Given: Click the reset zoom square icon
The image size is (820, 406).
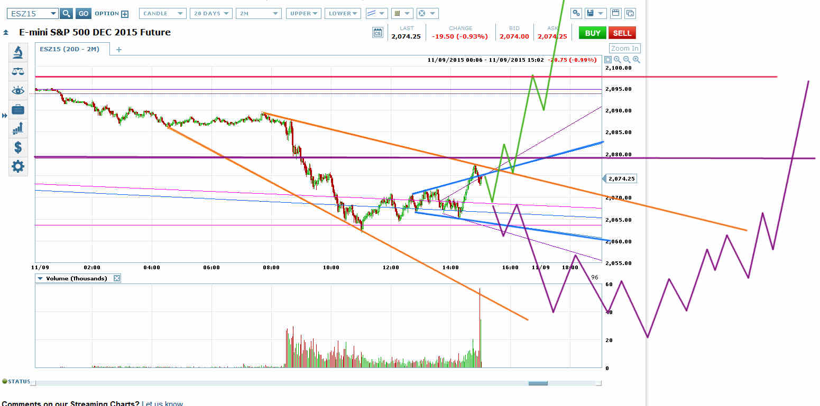Looking at the screenshot, I should point(608,60).
